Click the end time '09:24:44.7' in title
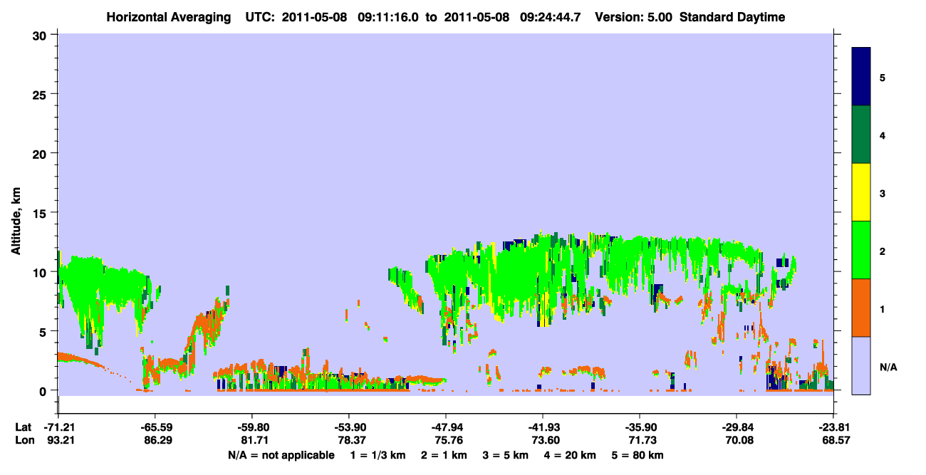The height and width of the screenshot is (475, 926). pos(549,17)
